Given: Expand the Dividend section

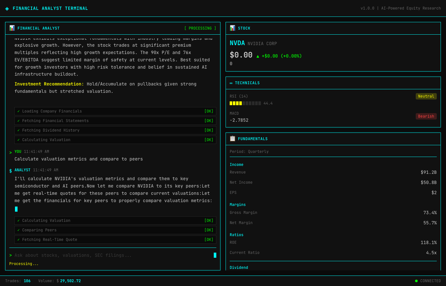Looking at the screenshot, I should [239, 267].
